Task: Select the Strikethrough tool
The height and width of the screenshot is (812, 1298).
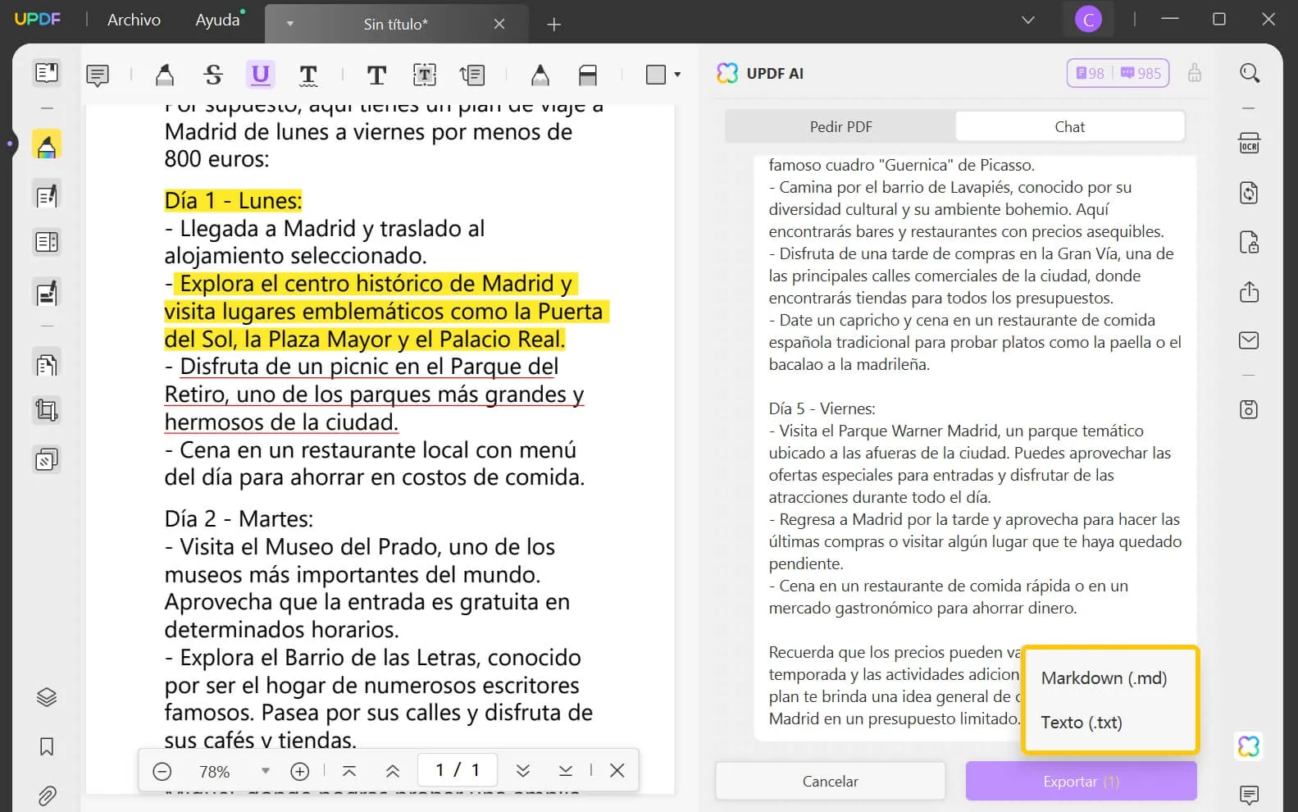Action: 213,75
